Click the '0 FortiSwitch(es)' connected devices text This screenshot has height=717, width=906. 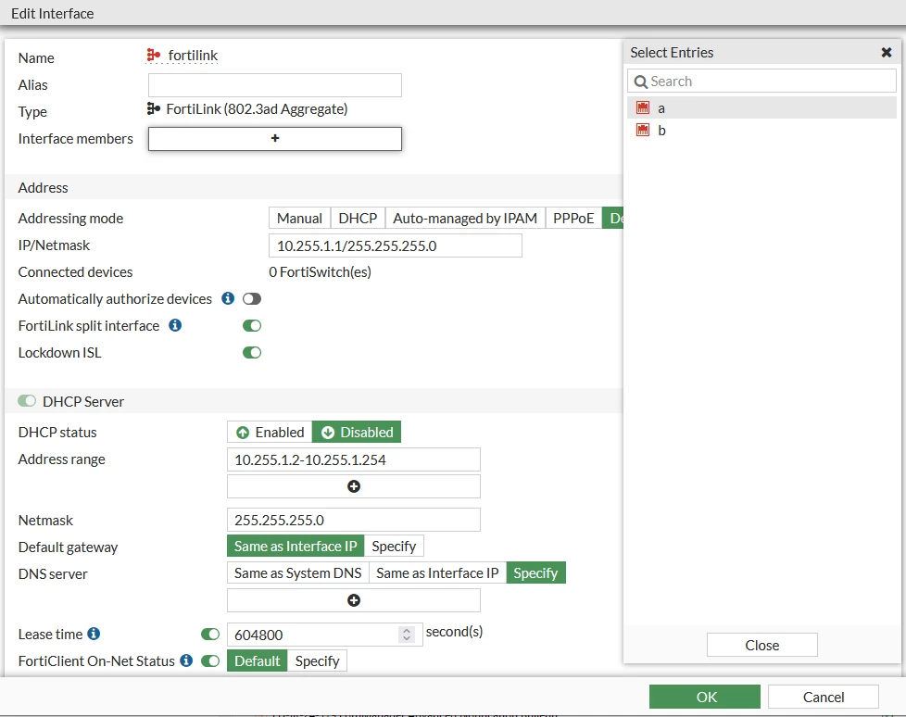(x=321, y=272)
